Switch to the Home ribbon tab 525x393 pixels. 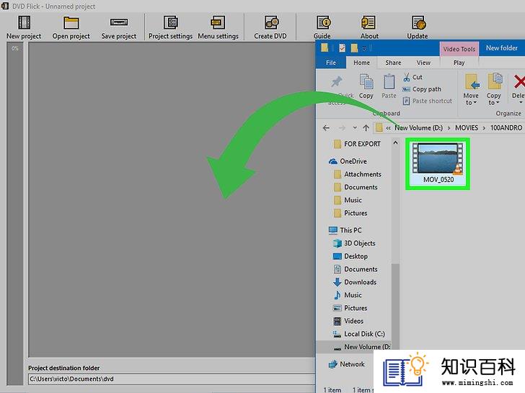coord(361,63)
